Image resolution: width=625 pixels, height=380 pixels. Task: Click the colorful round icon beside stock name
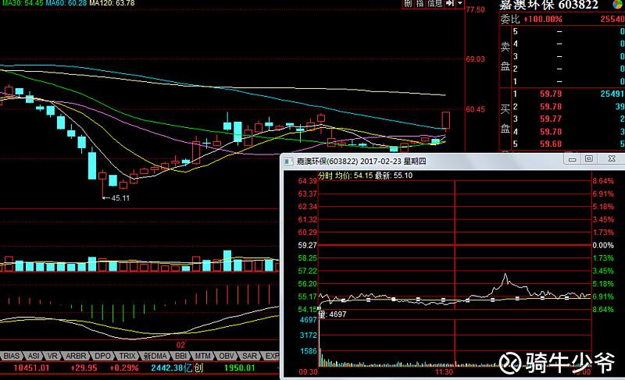[x=619, y=5]
